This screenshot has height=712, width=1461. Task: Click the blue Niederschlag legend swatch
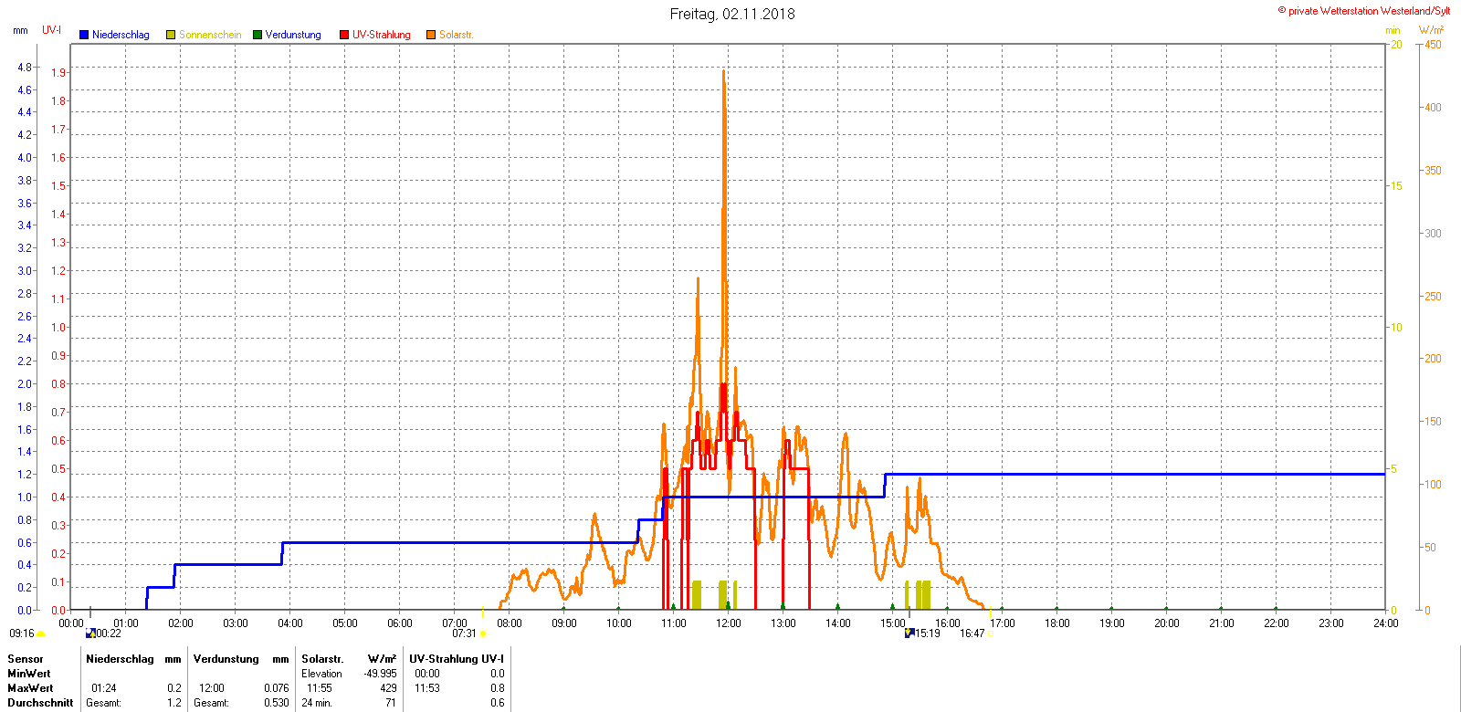coord(84,35)
